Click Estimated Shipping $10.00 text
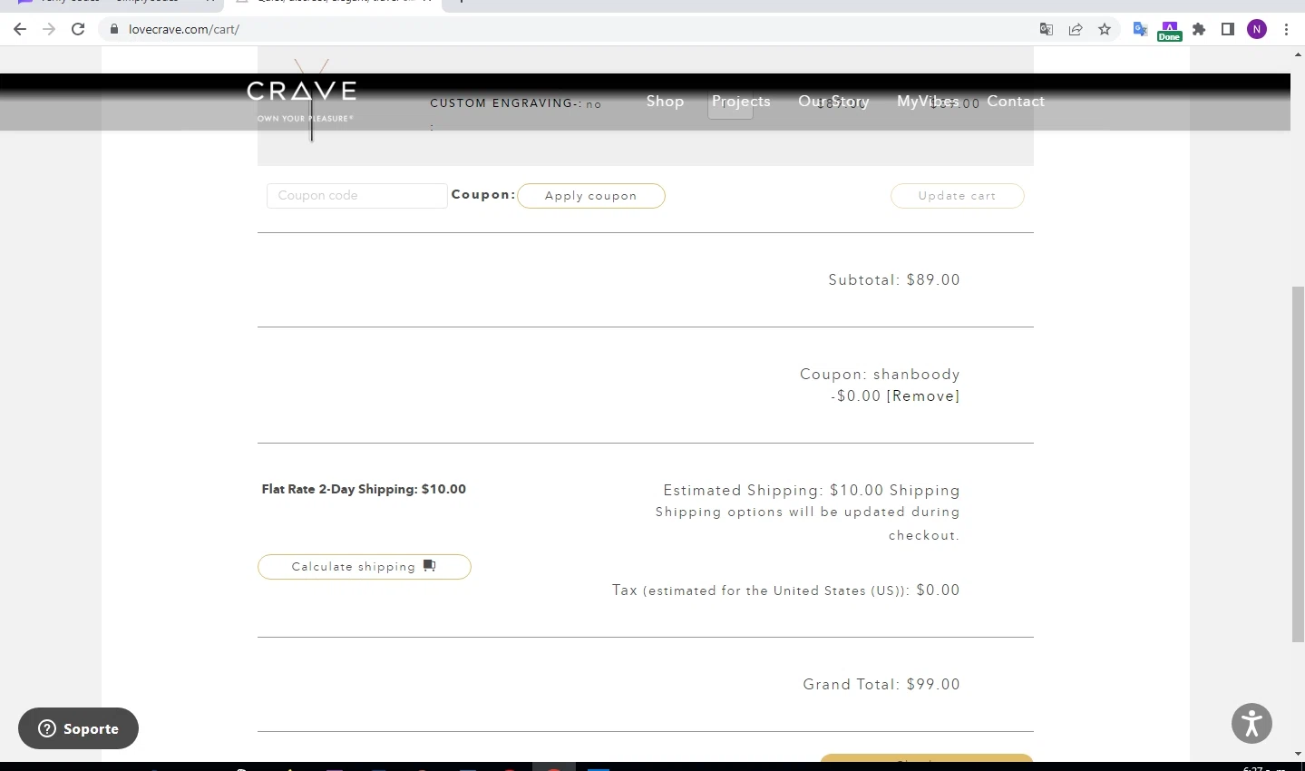The width and height of the screenshot is (1305, 771). [812, 491]
